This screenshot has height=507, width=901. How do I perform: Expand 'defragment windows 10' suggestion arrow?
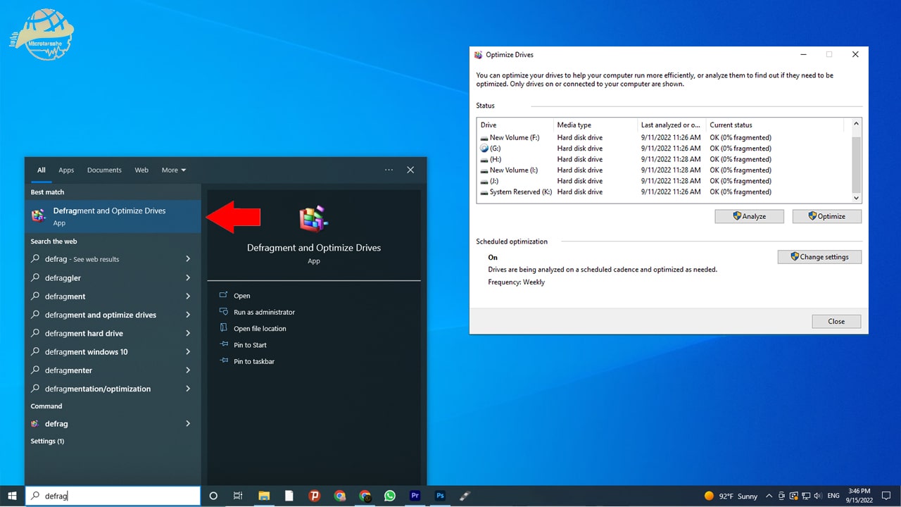188,351
